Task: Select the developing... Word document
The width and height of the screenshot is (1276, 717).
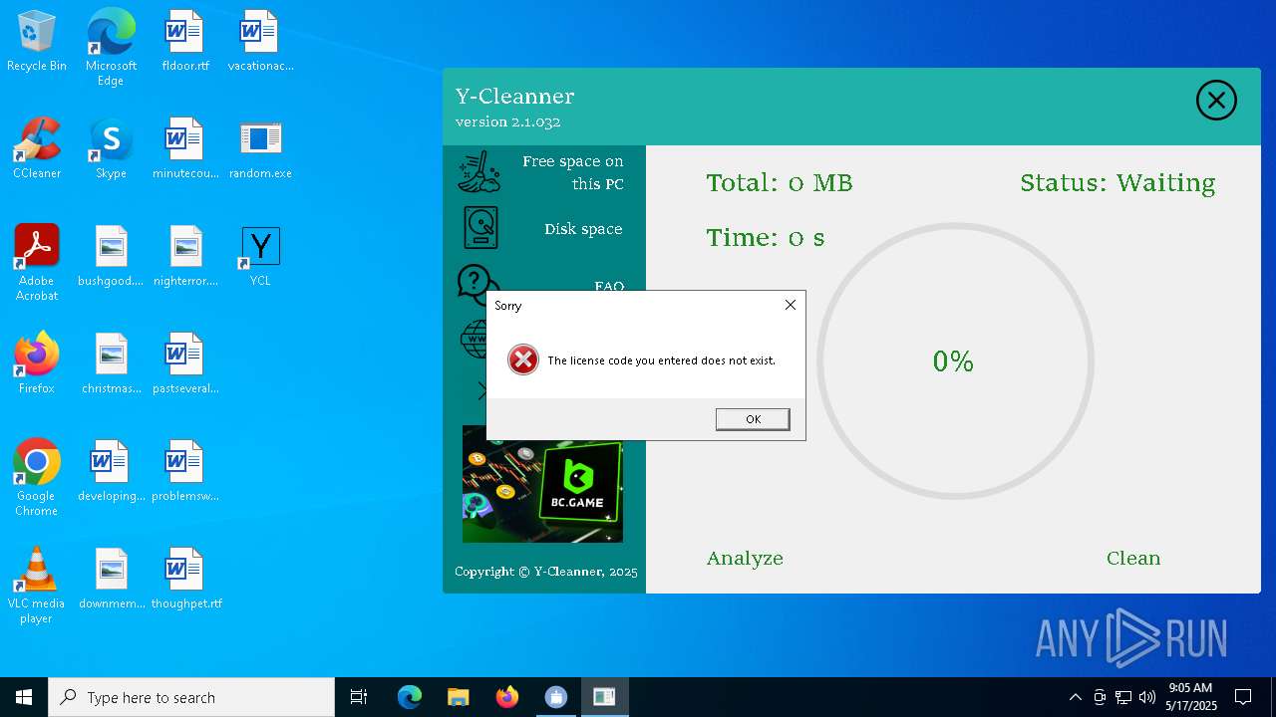Action: (111, 471)
